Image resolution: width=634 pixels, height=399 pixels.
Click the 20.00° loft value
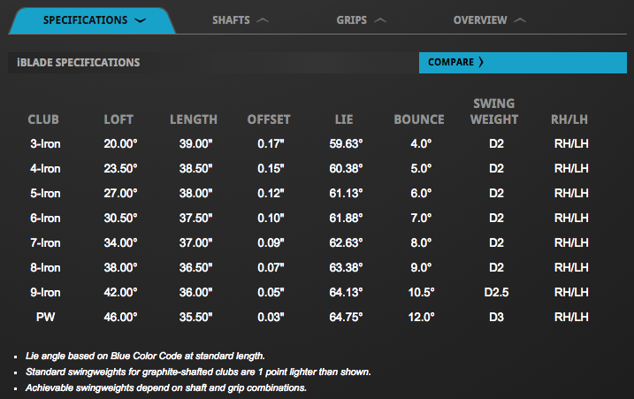[120, 143]
